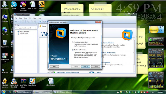The image size is (166, 94).
Task: Open the CyberLink YouCam desktop icon
Action: point(5,83)
